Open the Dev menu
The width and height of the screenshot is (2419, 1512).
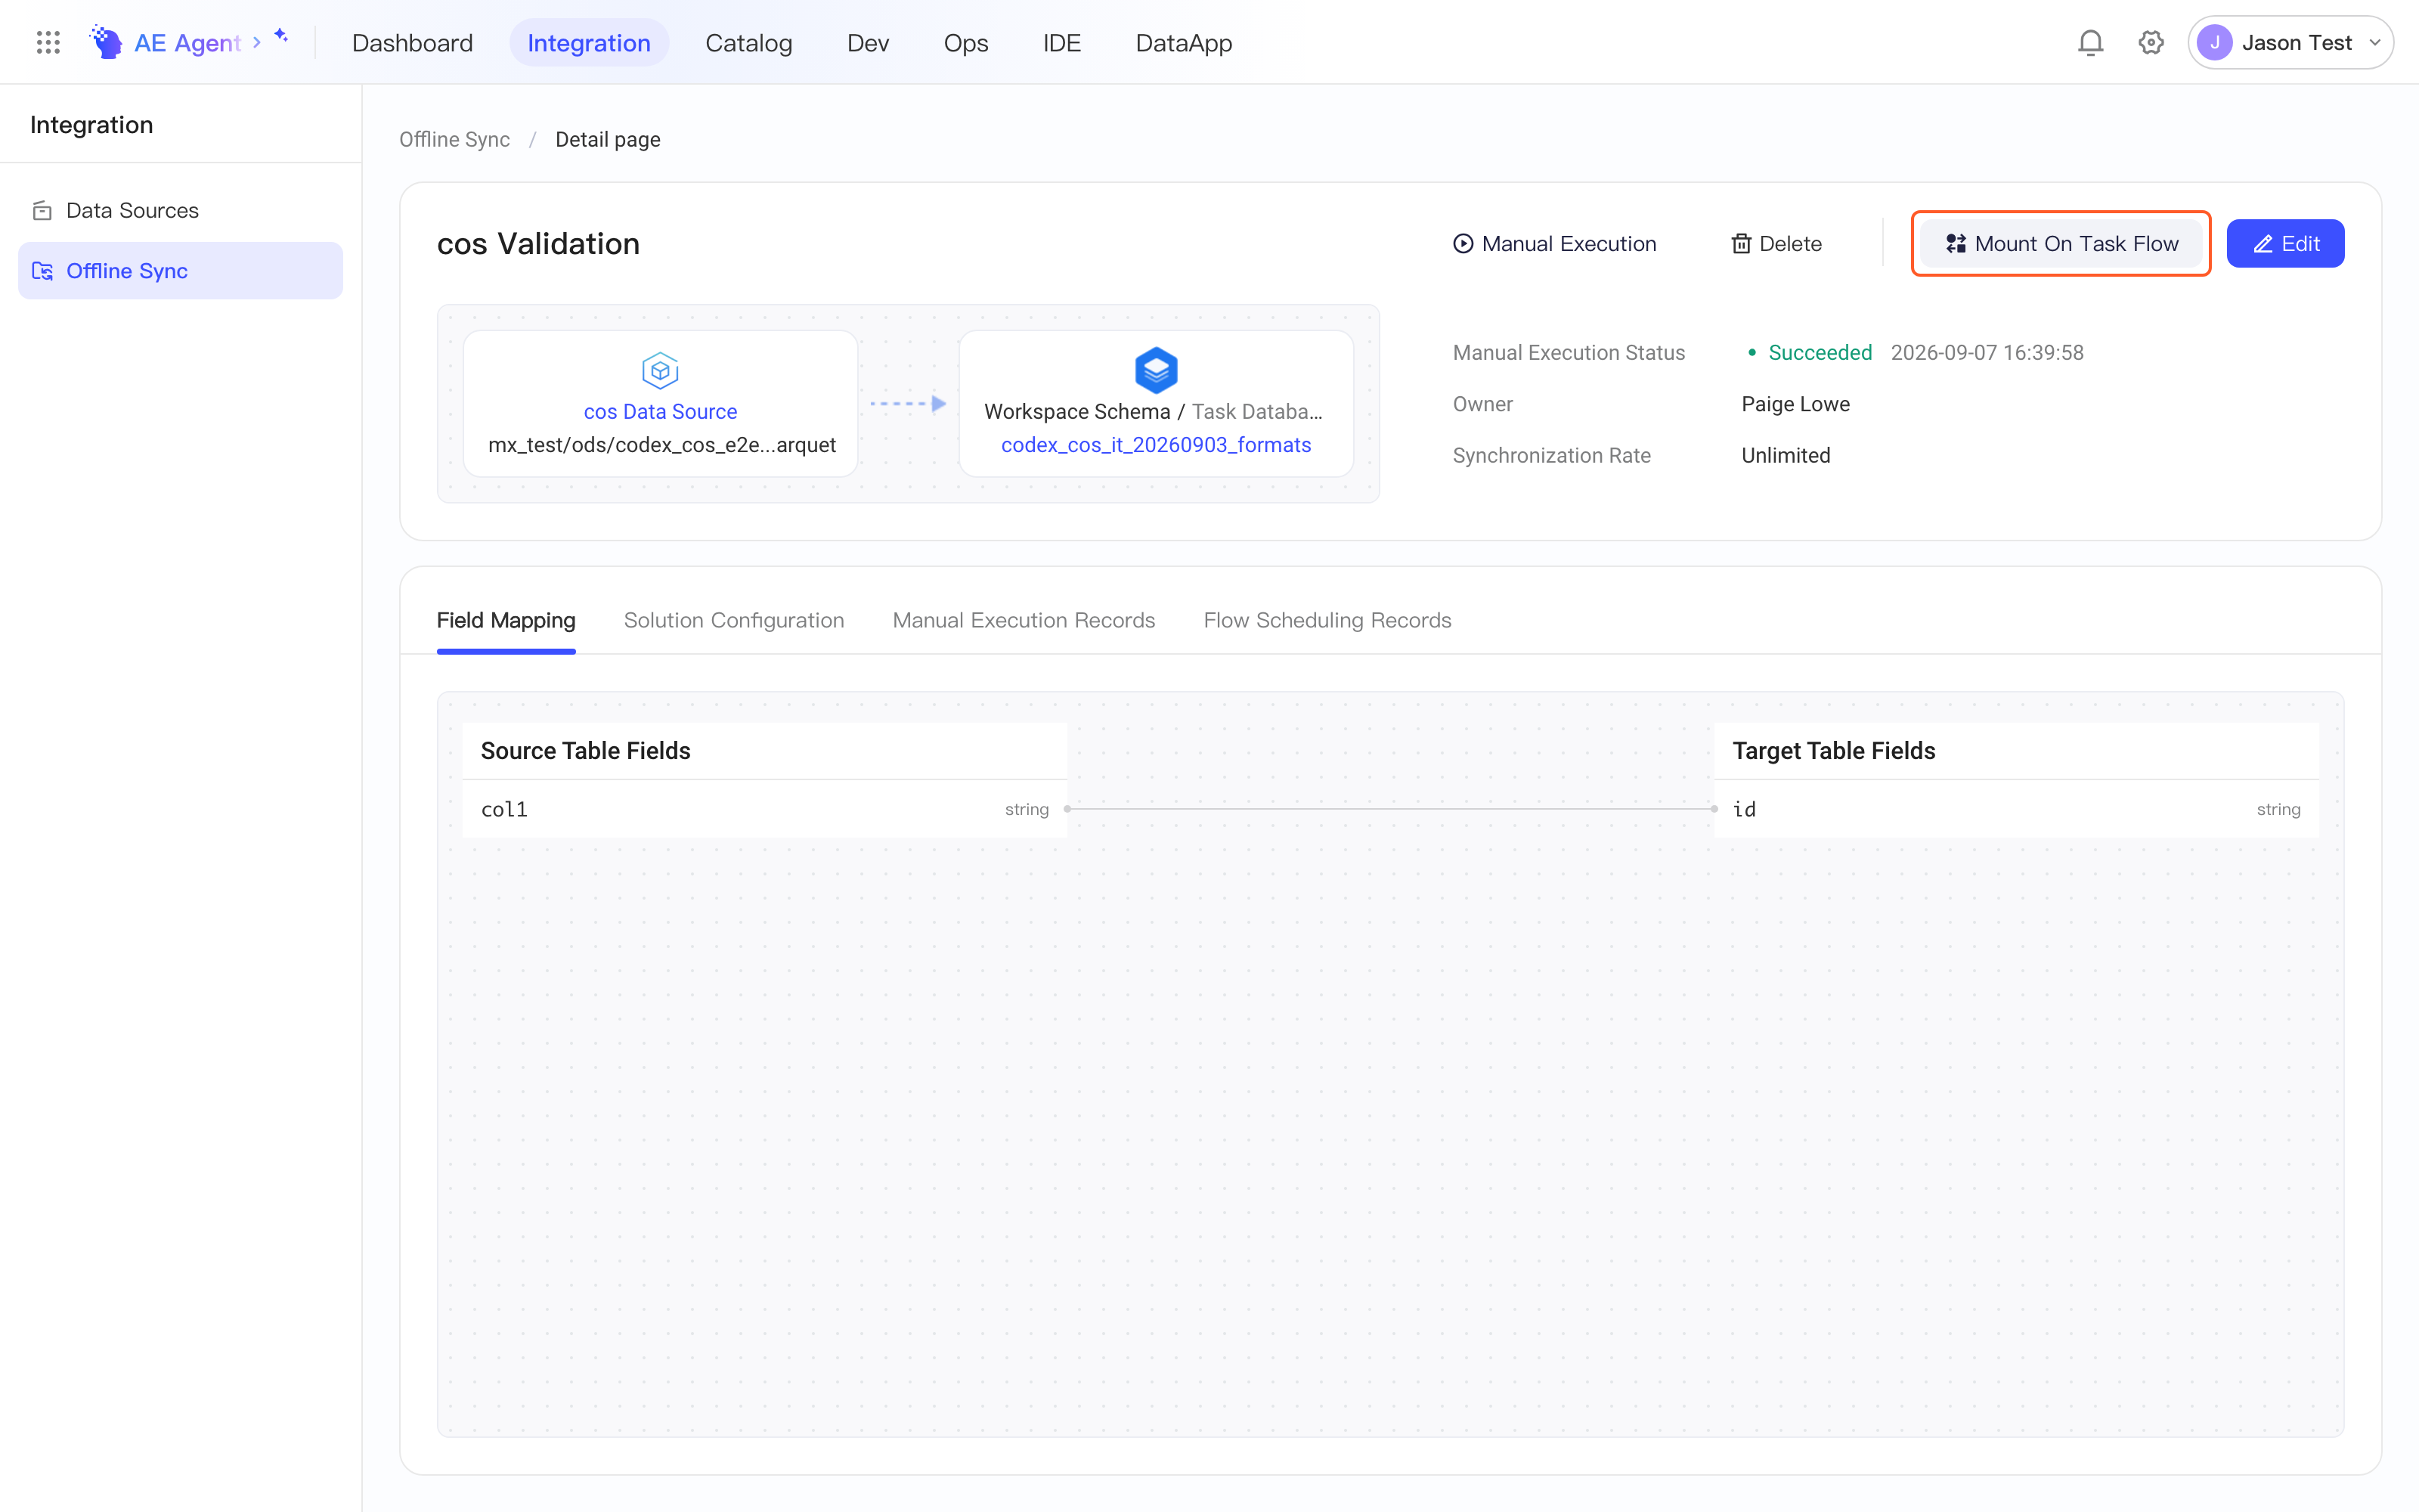click(868, 43)
